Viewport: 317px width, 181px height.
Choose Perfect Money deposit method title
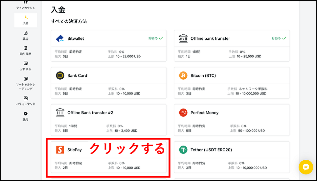coord(204,112)
